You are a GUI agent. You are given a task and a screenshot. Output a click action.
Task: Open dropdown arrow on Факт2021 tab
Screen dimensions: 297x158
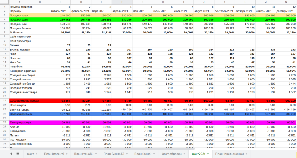[x=208, y=154]
